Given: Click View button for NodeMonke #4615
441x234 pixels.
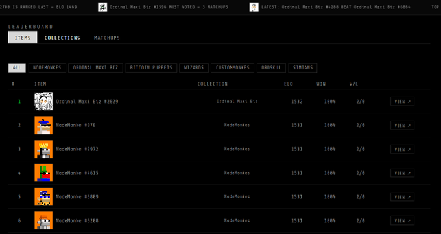Looking at the screenshot, I should coord(402,173).
